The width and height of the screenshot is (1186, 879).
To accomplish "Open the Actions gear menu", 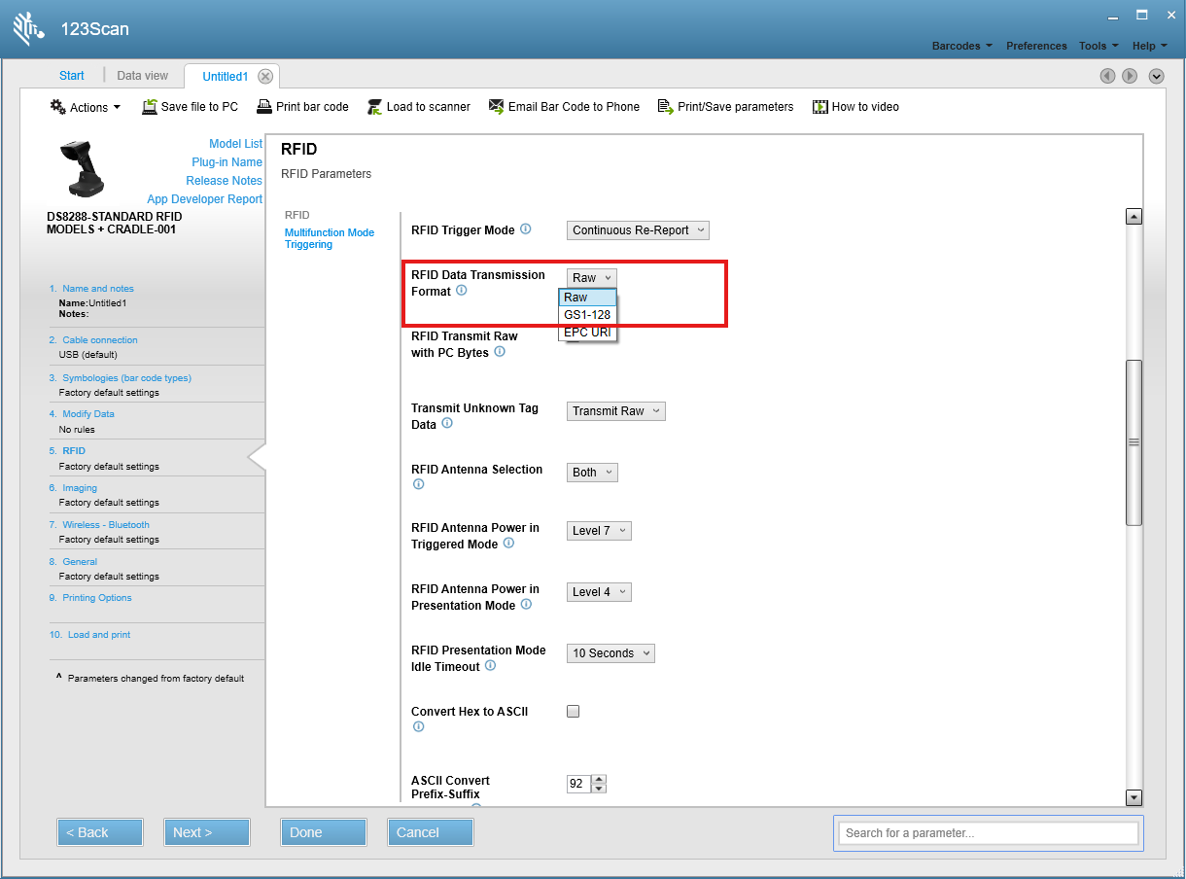I will pyautogui.click(x=86, y=107).
